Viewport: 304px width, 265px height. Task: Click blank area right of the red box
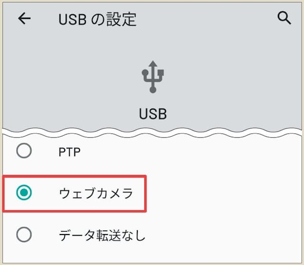tap(224, 194)
